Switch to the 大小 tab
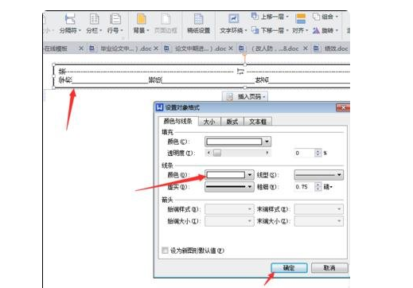The width and height of the screenshot is (413, 288). point(209,122)
